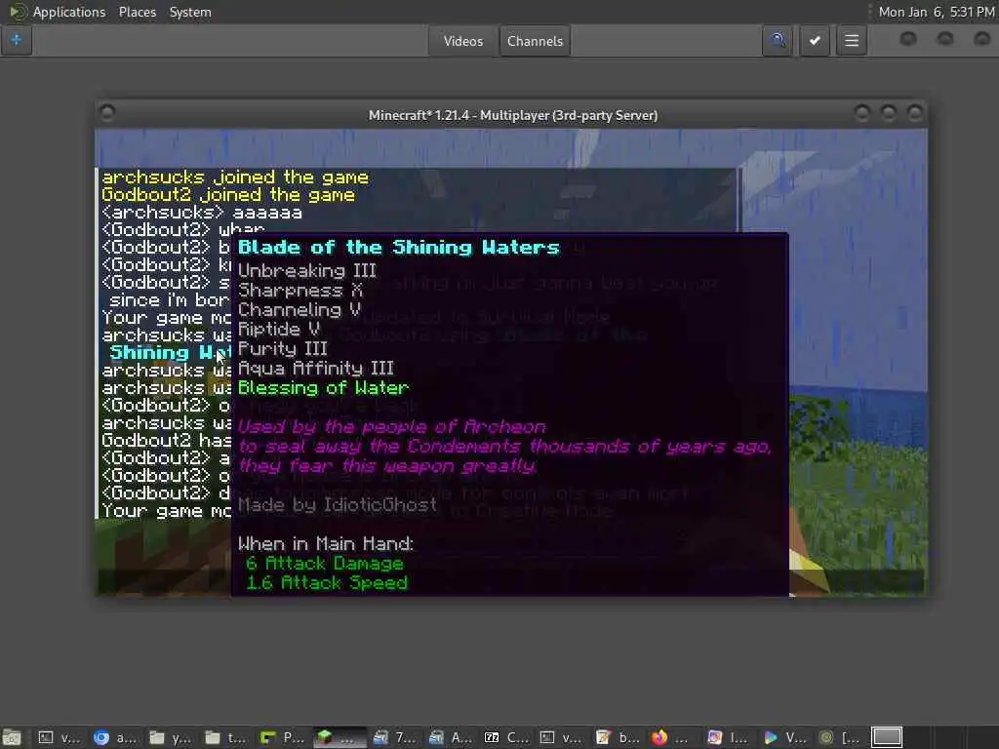Open the 7... archive taskbar entry
999x749 pixels.
point(394,737)
